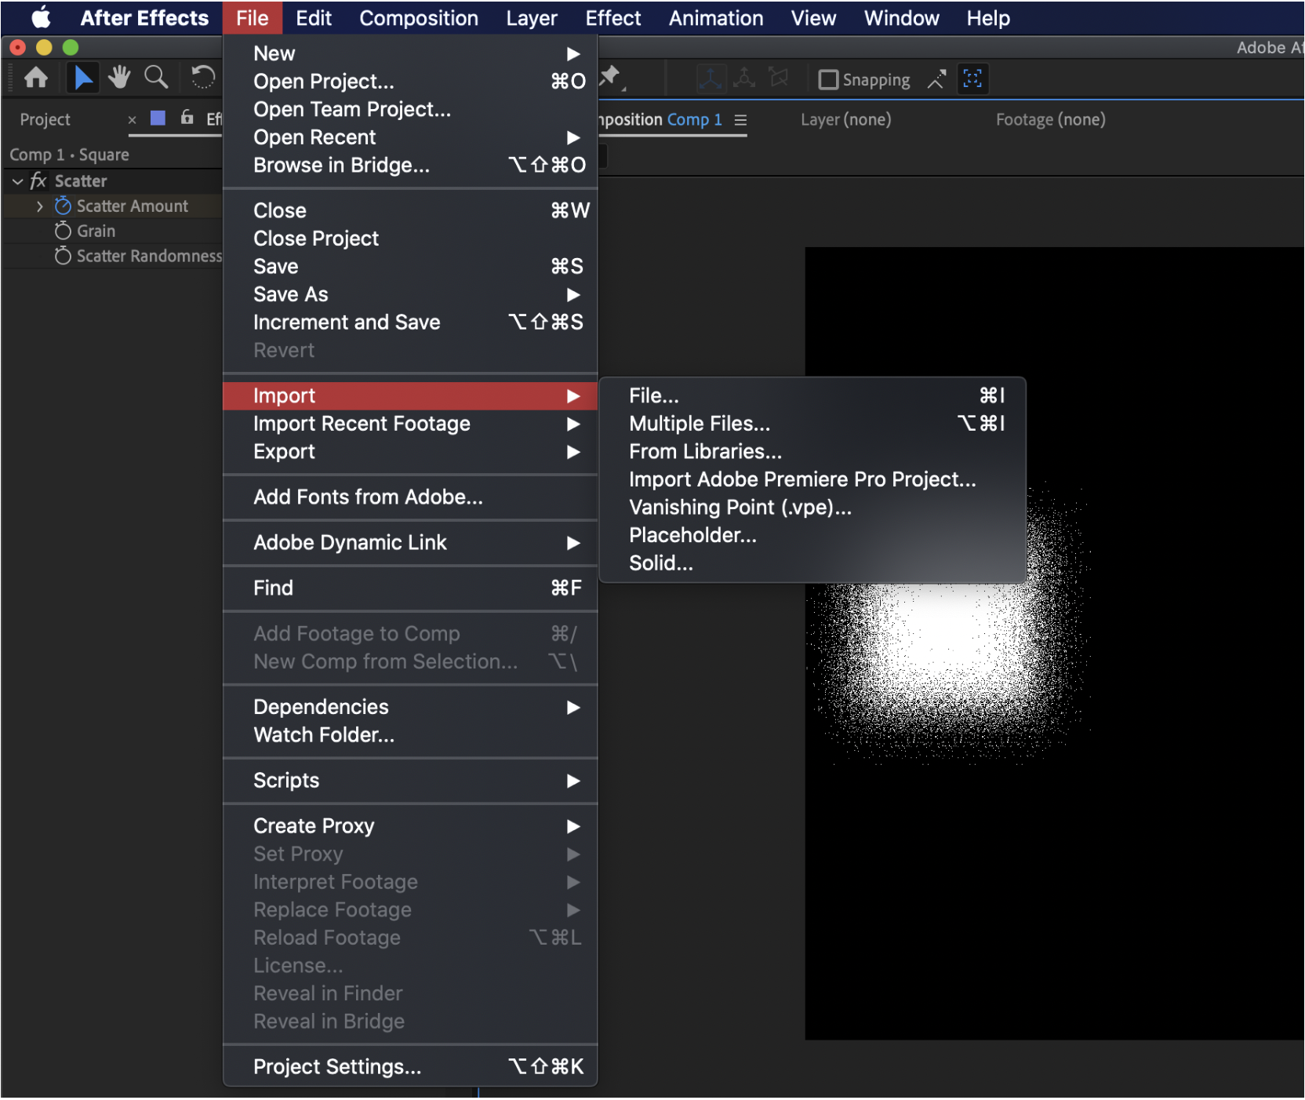1305x1100 pixels.
Task: Choose Multiple Files... import option
Action: 813,424
